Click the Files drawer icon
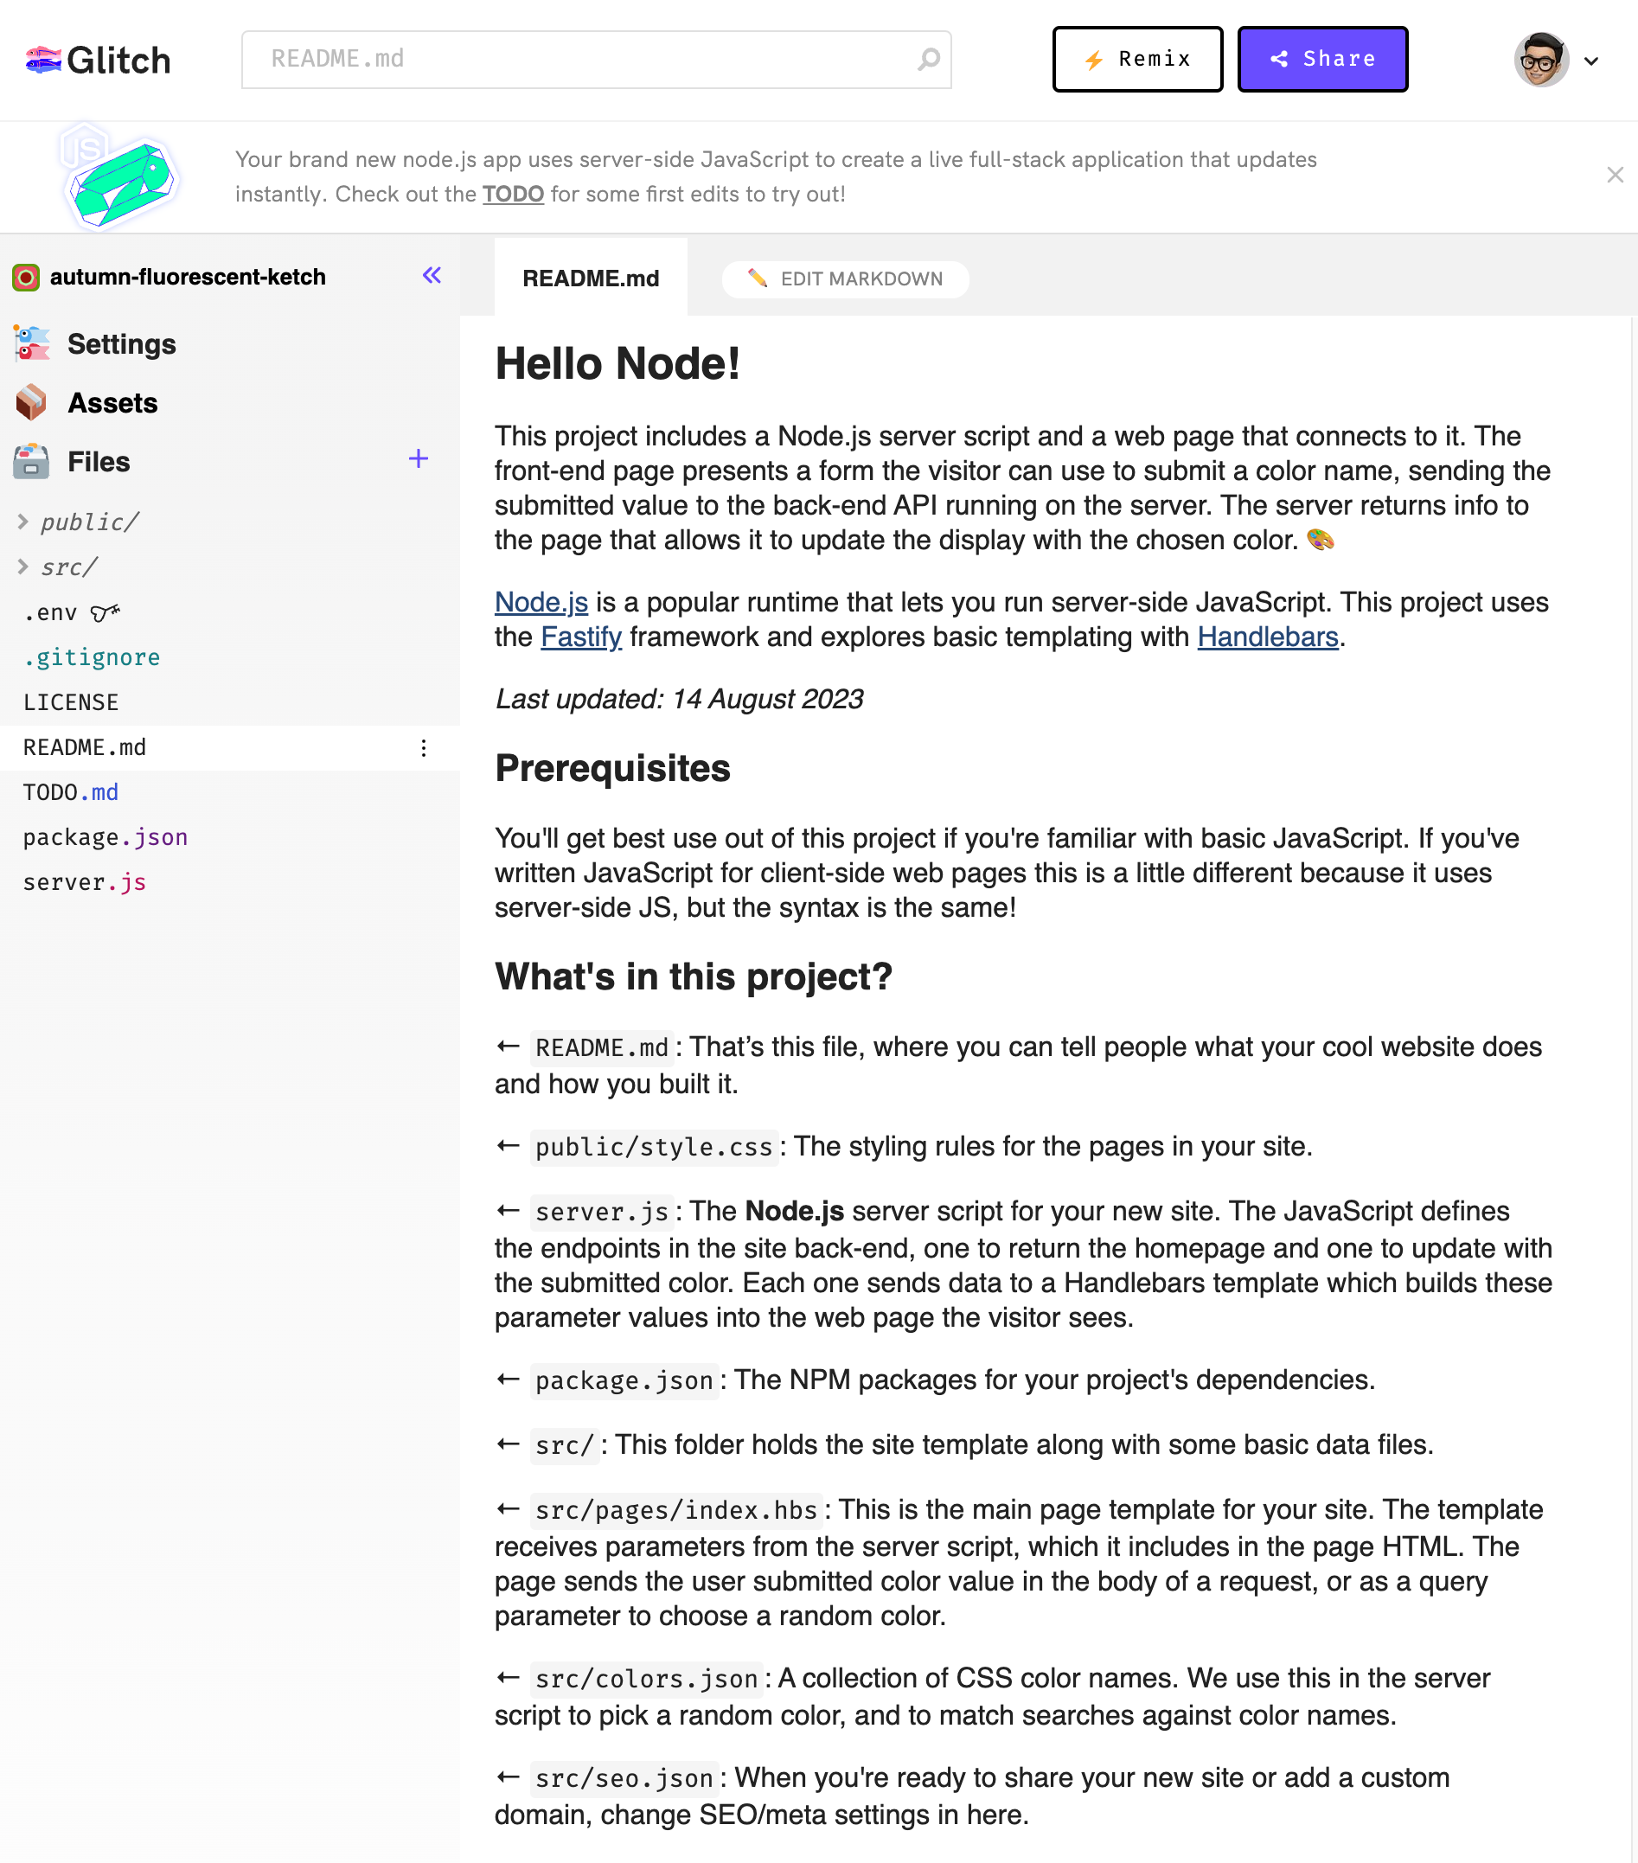This screenshot has width=1638, height=1863. point(31,461)
